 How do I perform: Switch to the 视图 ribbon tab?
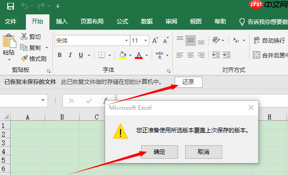[196, 22]
